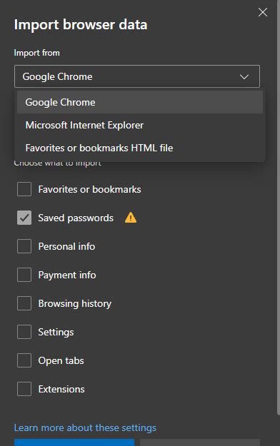Close the Import browser data dialog
The height and width of the screenshot is (446, 280).
[263, 12]
